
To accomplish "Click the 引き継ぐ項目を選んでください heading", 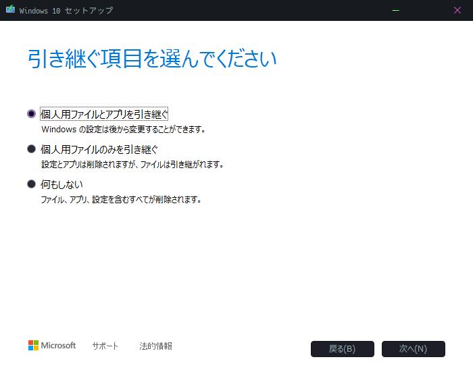I will tap(152, 59).
